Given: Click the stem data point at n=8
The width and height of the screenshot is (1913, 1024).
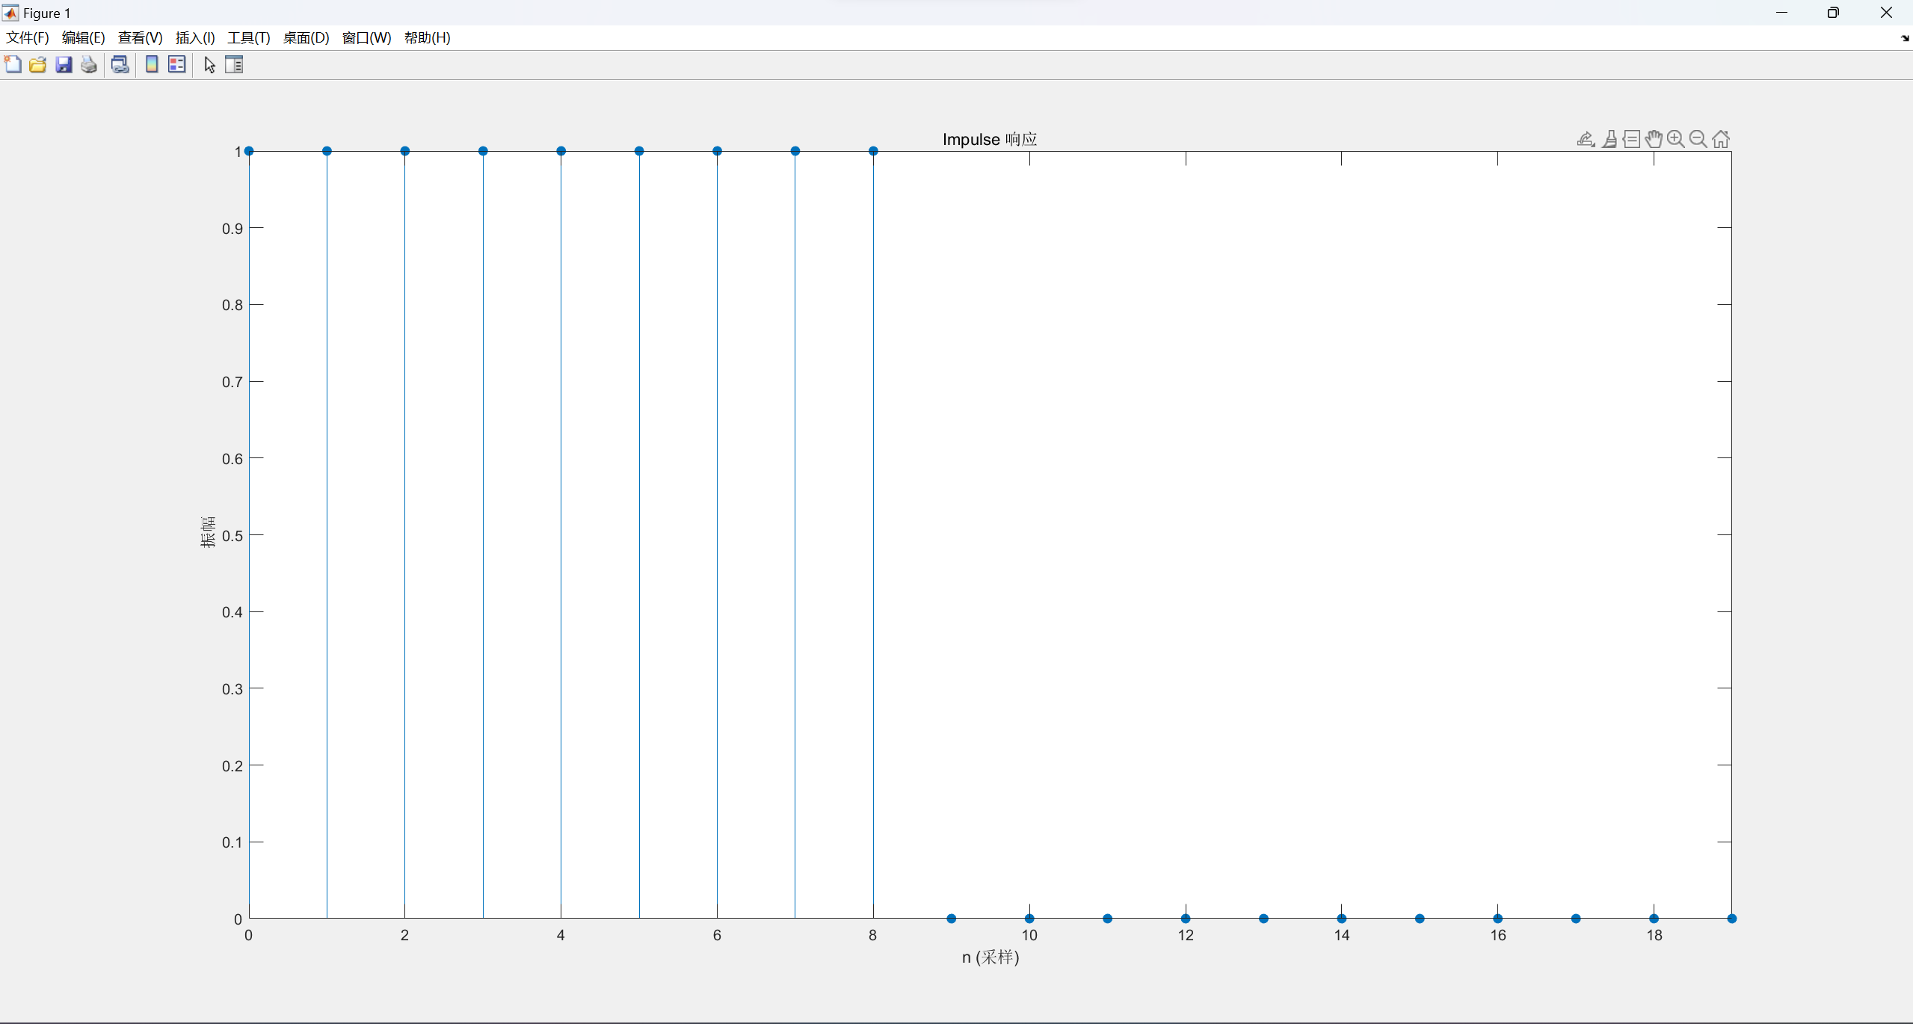Looking at the screenshot, I should pyautogui.click(x=873, y=151).
